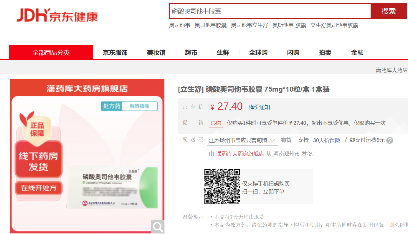Image resolution: width=408 pixels, height=234 pixels.
Task: Click the 30天价保险 link
Action: pyautogui.click(x=326, y=140)
